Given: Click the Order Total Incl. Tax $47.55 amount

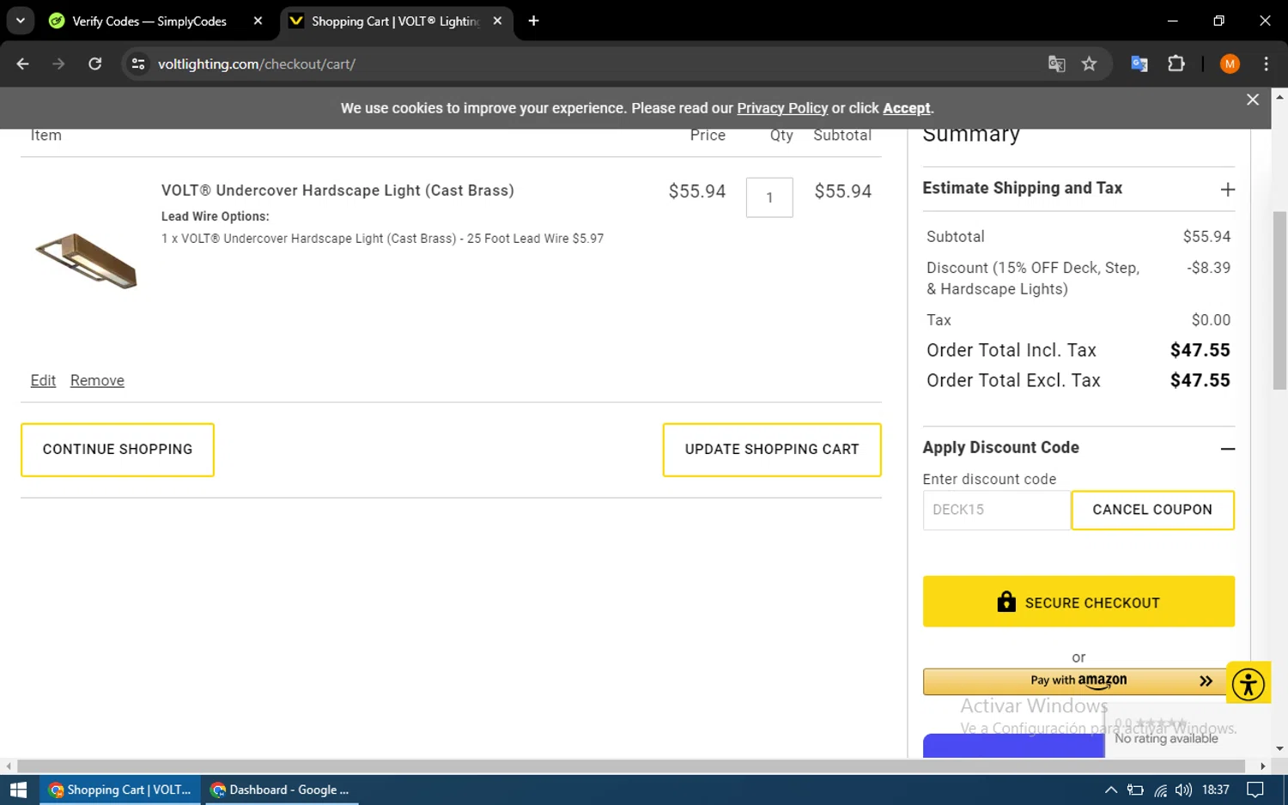Looking at the screenshot, I should pos(1200,350).
